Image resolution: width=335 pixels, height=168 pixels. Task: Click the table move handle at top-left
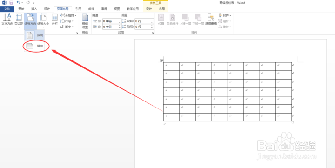(x=161, y=60)
